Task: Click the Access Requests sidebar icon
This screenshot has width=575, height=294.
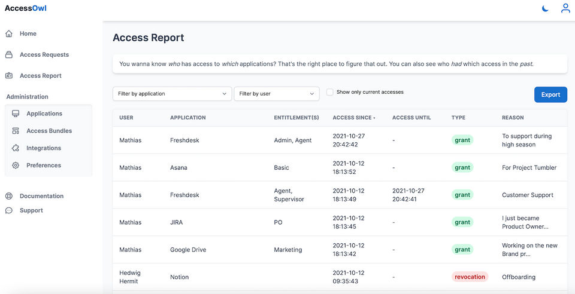Action: pyautogui.click(x=9, y=55)
